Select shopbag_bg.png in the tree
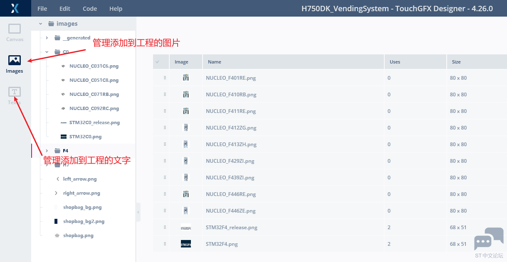Screen dimensions: 507x262 82,207
